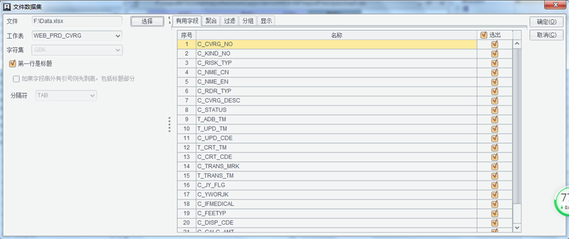Image resolution: width=569 pixels, height=239 pixels.
Task: Select the C_CVRG_NO field name
Action: (215, 44)
